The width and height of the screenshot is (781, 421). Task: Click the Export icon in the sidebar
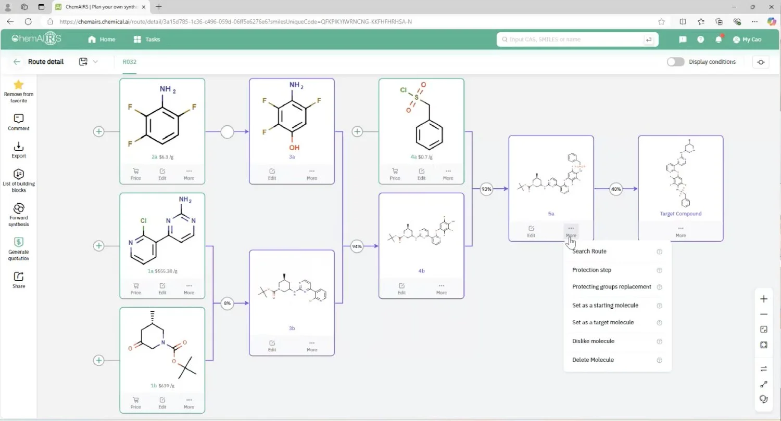click(19, 147)
